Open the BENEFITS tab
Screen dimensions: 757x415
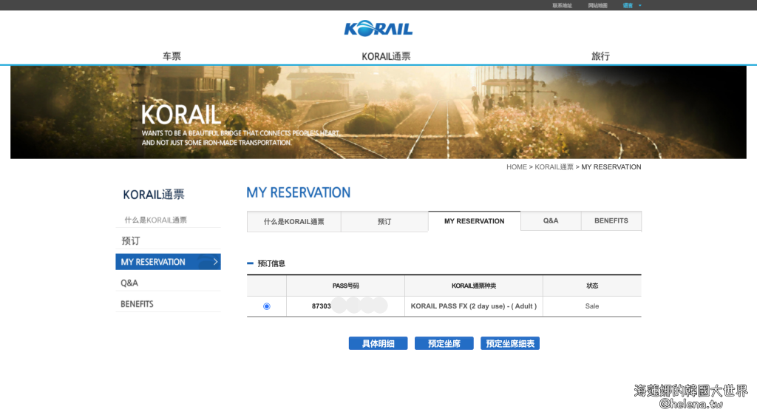point(611,220)
